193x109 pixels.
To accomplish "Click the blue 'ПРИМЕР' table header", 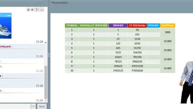I will tap(153, 25).
